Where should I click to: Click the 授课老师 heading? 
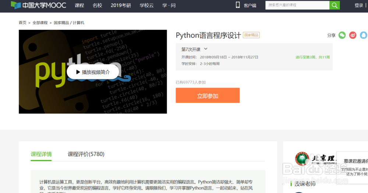[305, 184]
